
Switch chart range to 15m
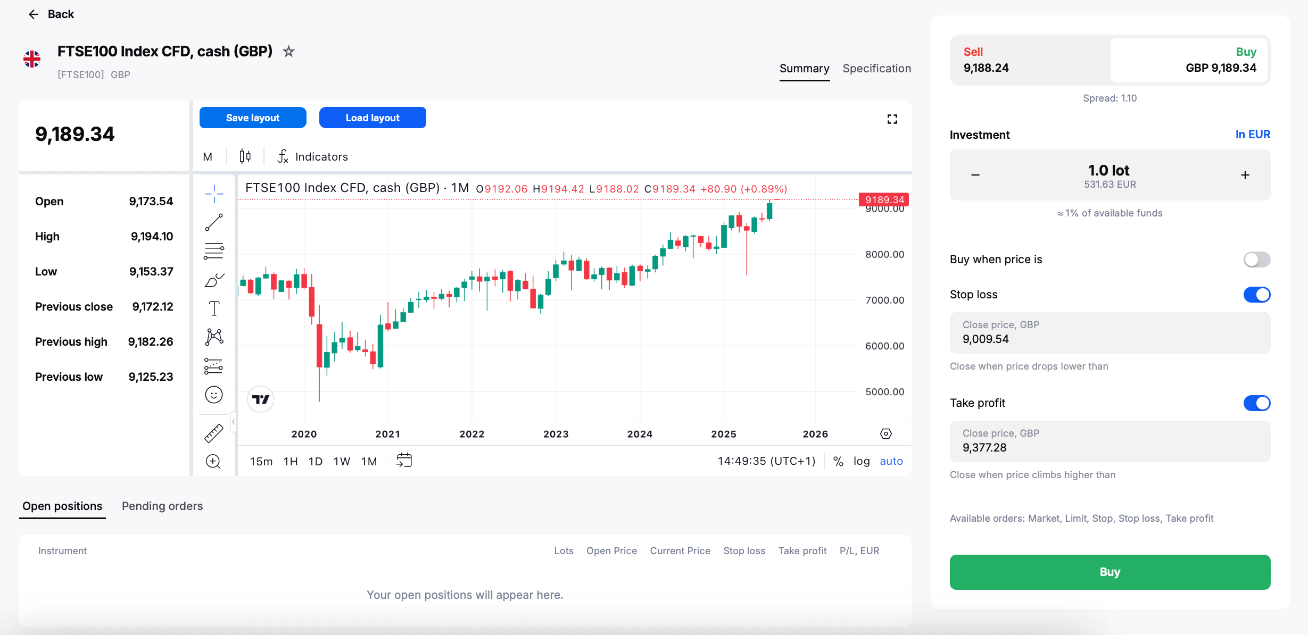click(261, 461)
